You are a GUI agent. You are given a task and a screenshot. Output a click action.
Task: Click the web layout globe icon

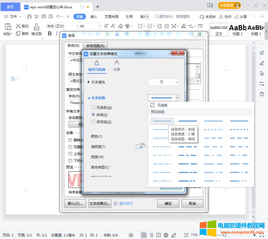point(166,235)
